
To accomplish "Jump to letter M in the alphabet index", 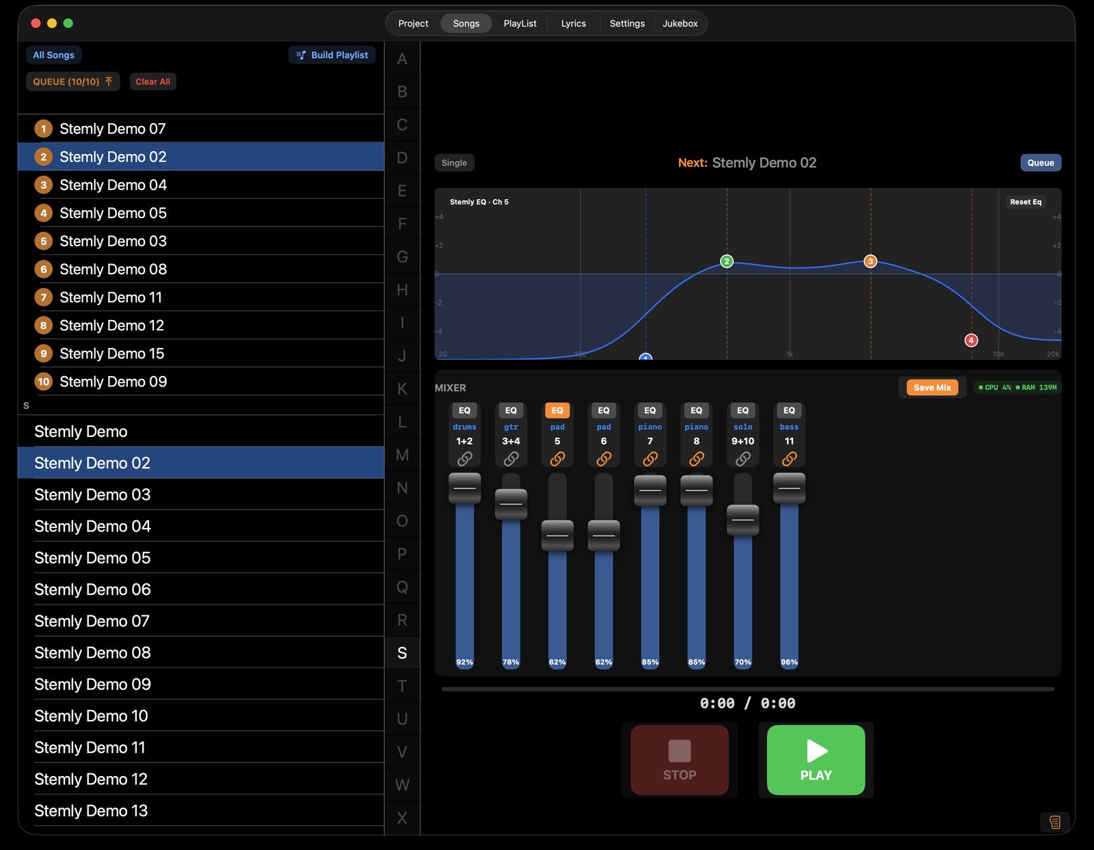I will point(402,455).
